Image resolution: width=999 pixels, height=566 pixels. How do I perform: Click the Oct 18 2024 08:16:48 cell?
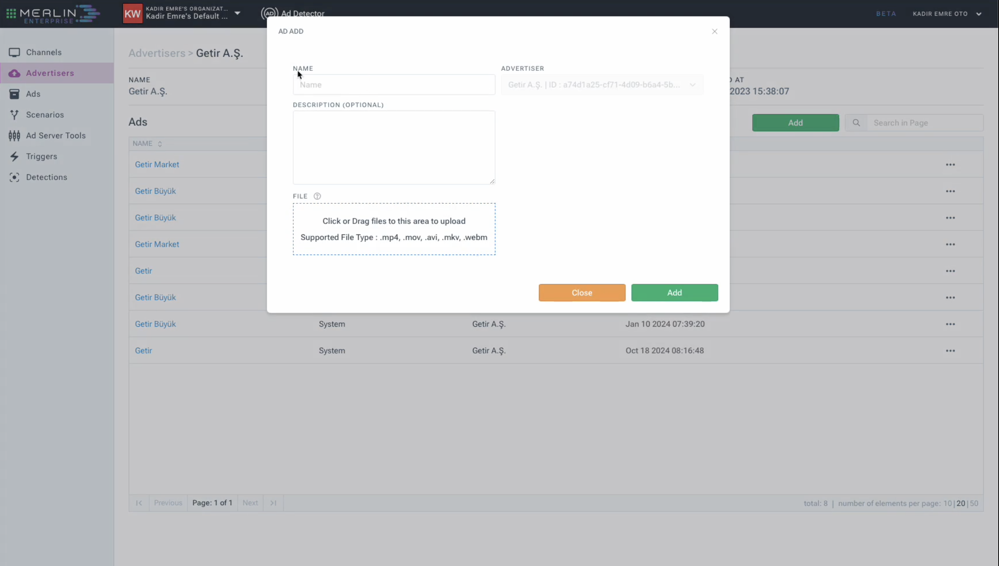point(664,351)
